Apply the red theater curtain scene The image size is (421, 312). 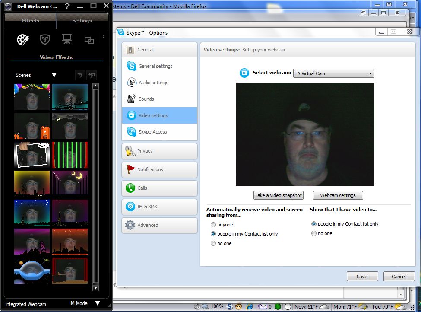pyautogui.click(x=70, y=271)
